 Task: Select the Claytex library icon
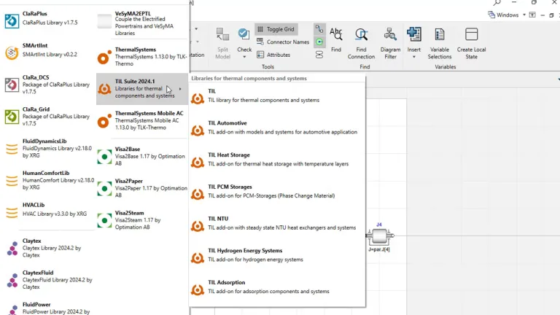12,248
